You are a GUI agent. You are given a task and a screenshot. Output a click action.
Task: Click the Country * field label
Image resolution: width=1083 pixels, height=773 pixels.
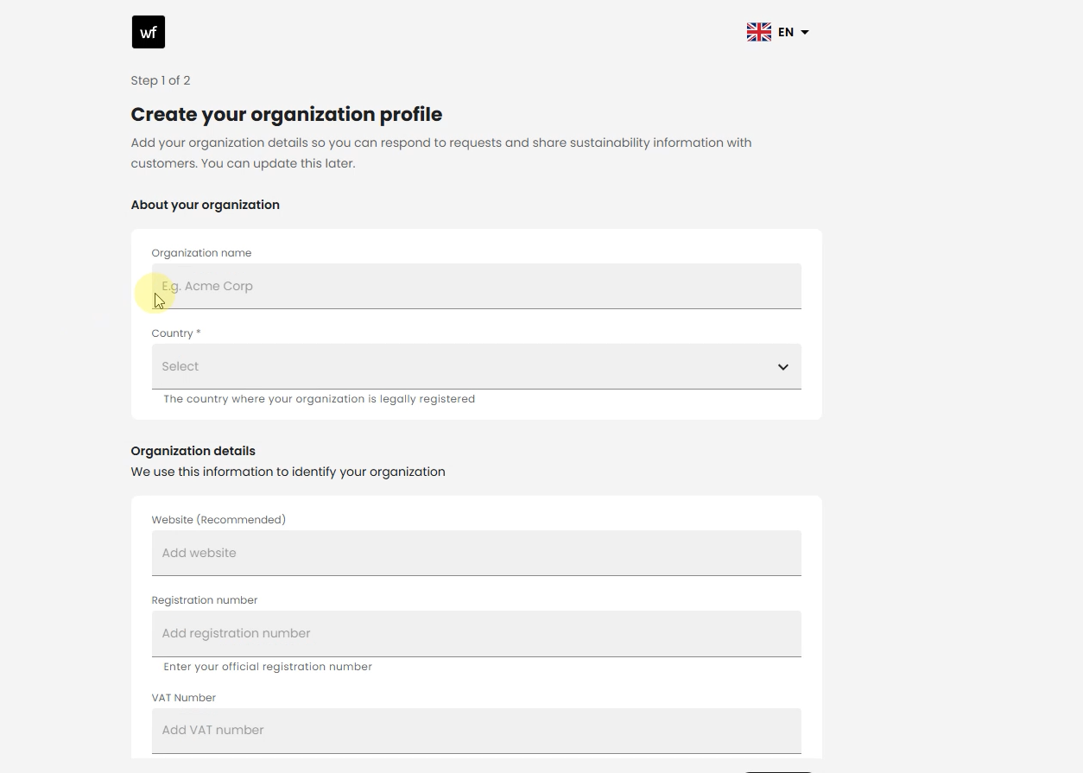176,333
